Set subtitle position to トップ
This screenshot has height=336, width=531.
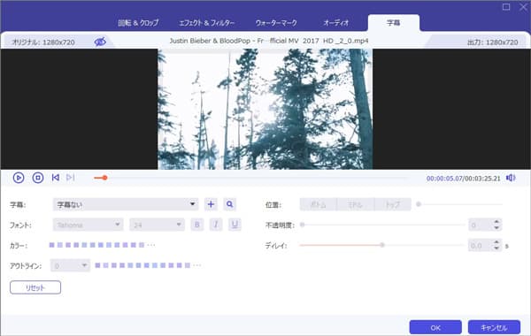[x=393, y=204]
